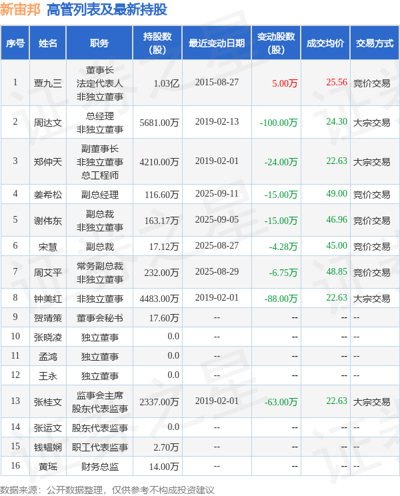This screenshot has width=400, height=496.
Task: Select the name 覃九三 in row 1
Action: point(48,83)
